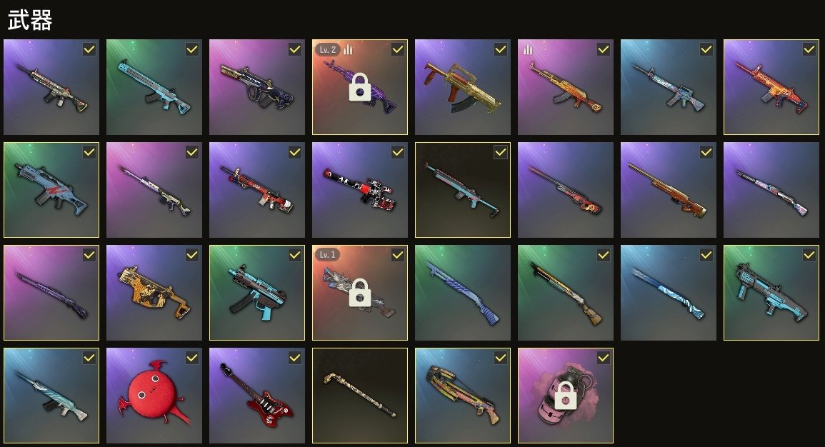Screen dimensions: 825x447
Task: Click the lock icon on Lv. 1 weapon
Action: coord(360,292)
